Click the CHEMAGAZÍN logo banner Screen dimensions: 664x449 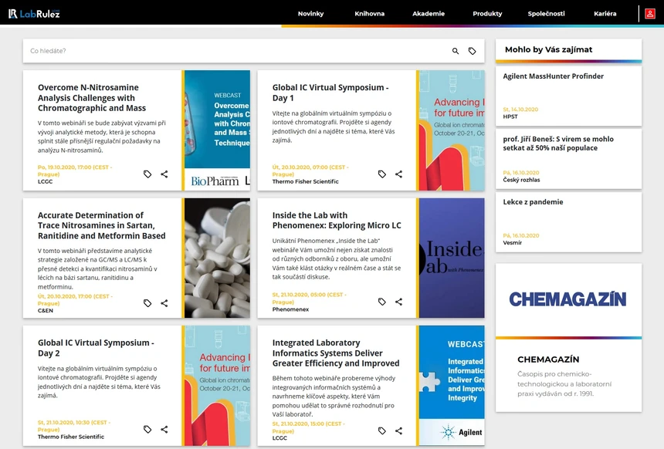(568, 299)
